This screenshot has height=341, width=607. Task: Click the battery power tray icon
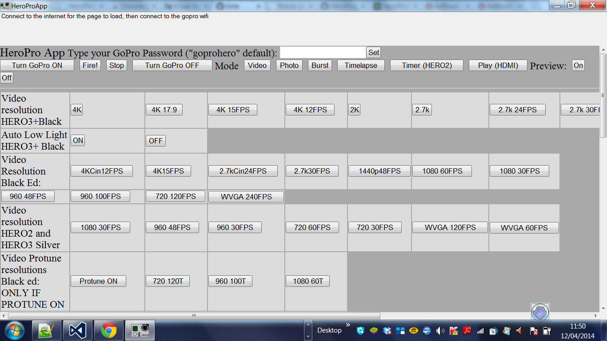tap(547, 331)
